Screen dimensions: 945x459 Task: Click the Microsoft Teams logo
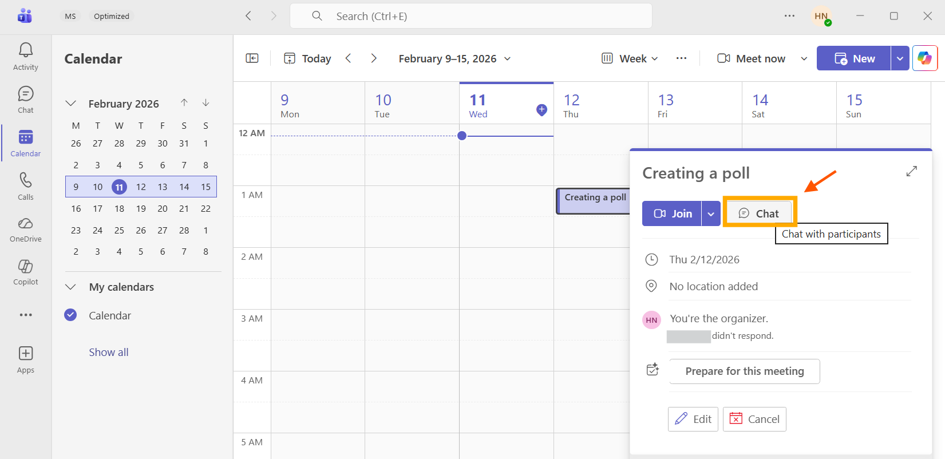click(25, 16)
